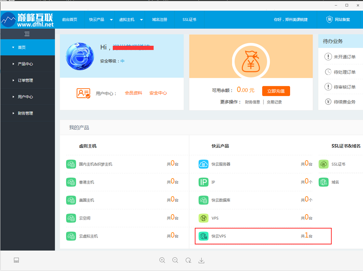This screenshot has height=271, width=363.
Task: Click the 待审核订单 link
Action: point(345,87)
